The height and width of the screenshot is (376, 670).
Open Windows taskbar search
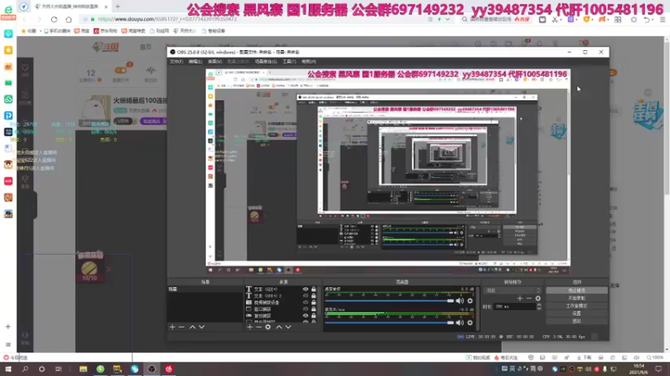tap(25, 368)
